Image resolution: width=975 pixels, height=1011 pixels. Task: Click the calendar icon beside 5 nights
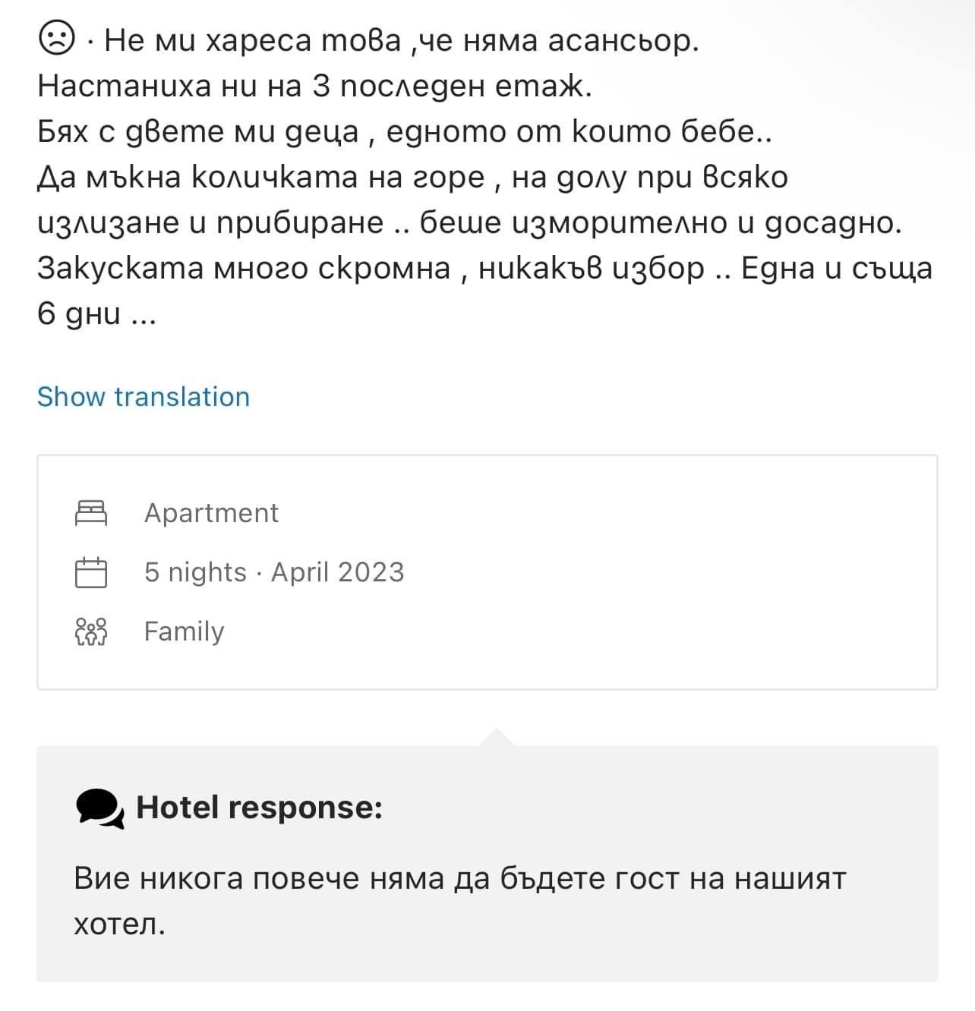coord(91,572)
